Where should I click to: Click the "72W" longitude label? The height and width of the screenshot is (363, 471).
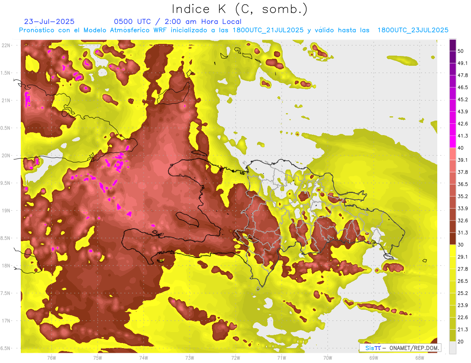[x=235, y=358]
